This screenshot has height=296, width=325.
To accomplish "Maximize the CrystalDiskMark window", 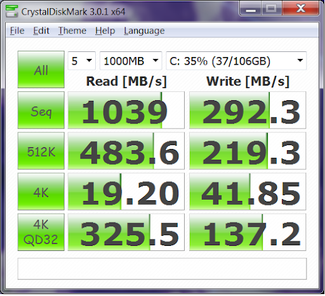I will click(271, 8).
